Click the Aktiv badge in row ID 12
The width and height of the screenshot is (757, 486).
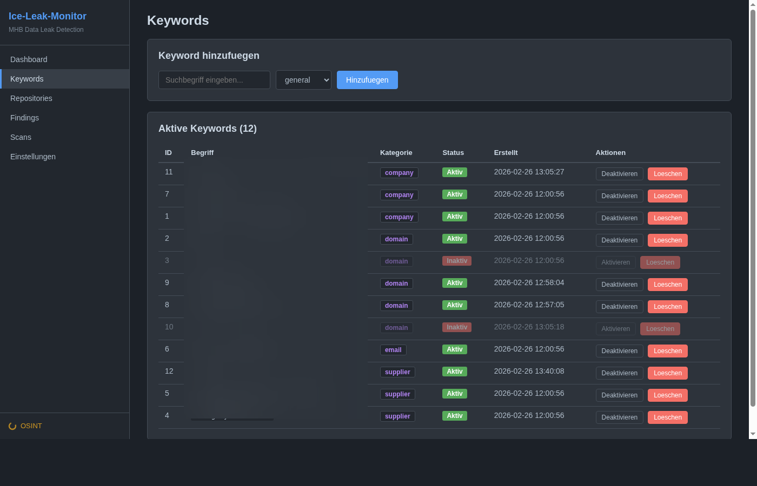point(455,372)
